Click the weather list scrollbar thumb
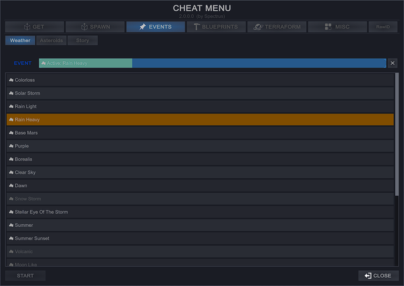404x286 pixels. (397, 135)
